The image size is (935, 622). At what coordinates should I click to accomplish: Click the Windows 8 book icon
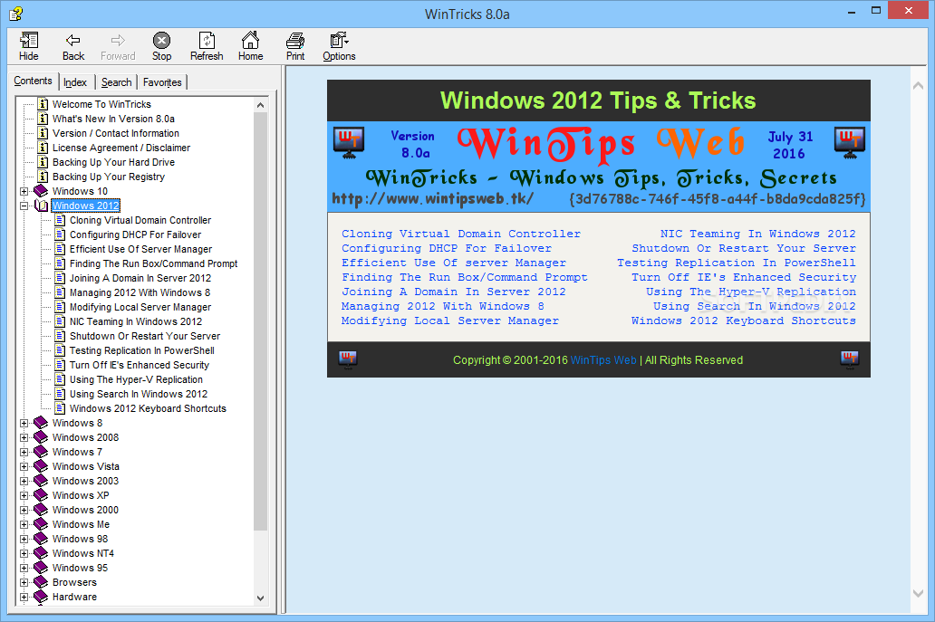[x=41, y=423]
